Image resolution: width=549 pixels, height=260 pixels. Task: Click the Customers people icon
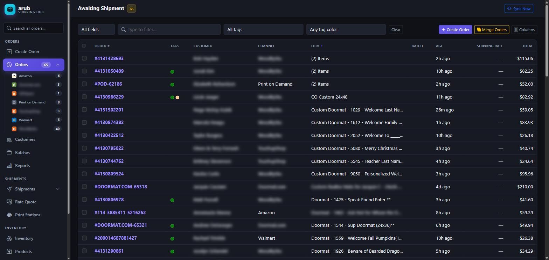(9, 139)
